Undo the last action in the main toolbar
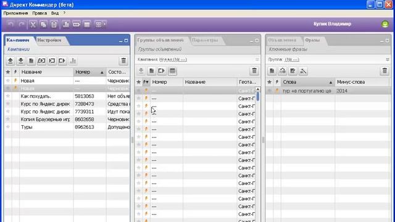Image resolution: width=395 pixels, height=222 pixels. click(x=10, y=25)
